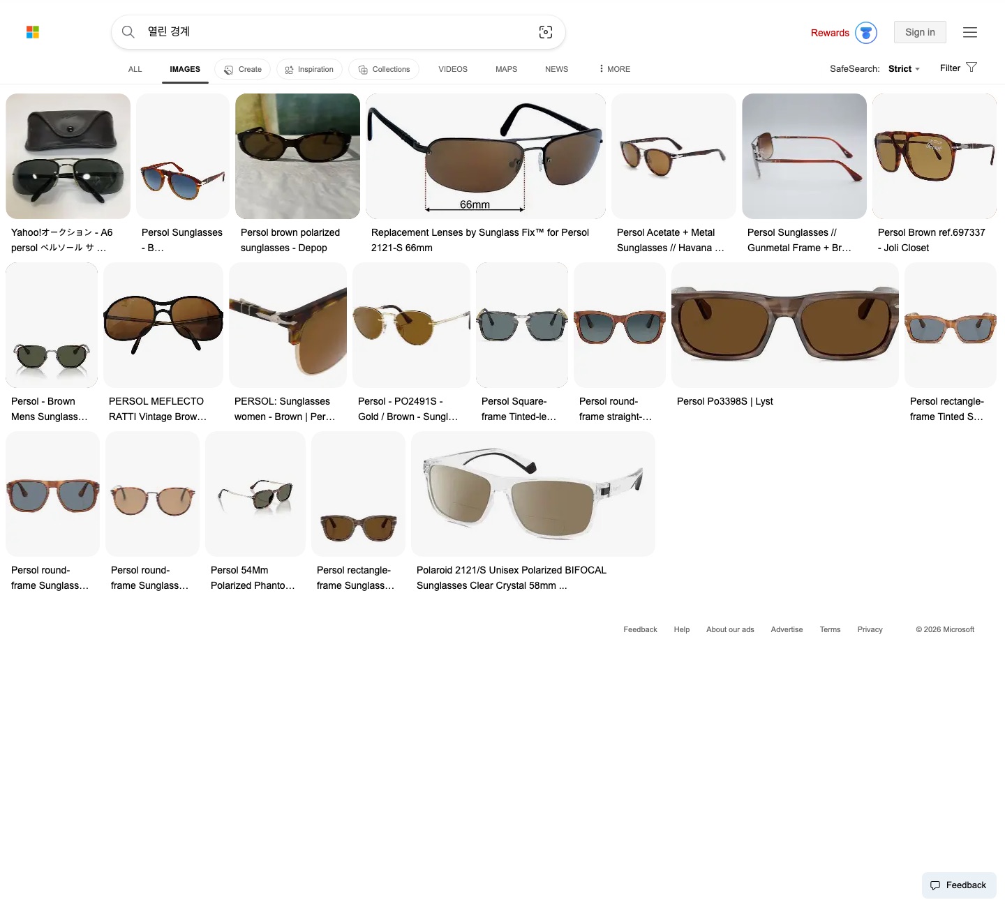Switch to the ALL tab
Image resolution: width=1005 pixels, height=907 pixels.
[135, 69]
